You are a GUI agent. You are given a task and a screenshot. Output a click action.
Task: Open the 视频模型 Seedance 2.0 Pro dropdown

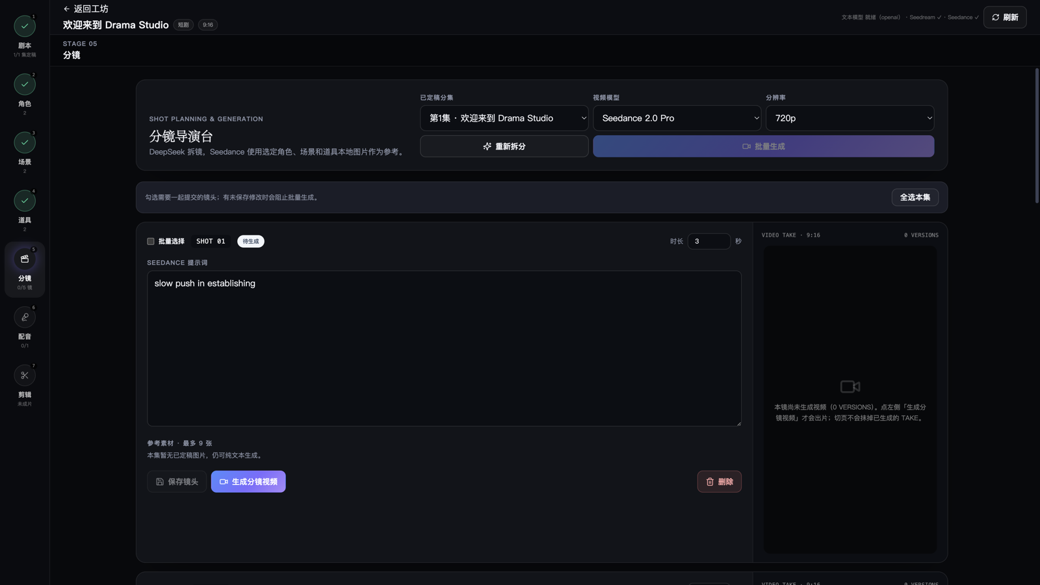pyautogui.click(x=677, y=118)
